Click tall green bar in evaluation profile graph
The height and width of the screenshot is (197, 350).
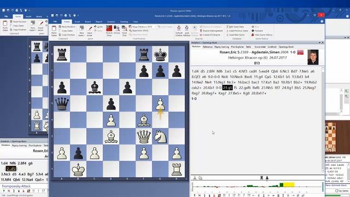click(x=282, y=185)
